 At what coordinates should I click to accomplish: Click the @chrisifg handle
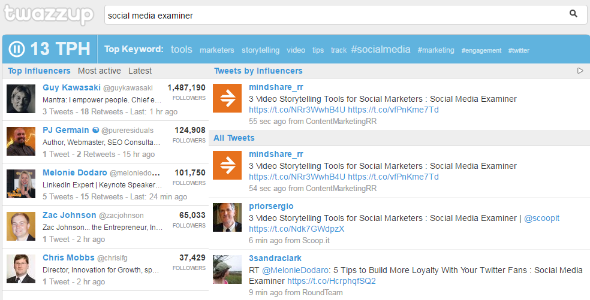click(x=112, y=258)
